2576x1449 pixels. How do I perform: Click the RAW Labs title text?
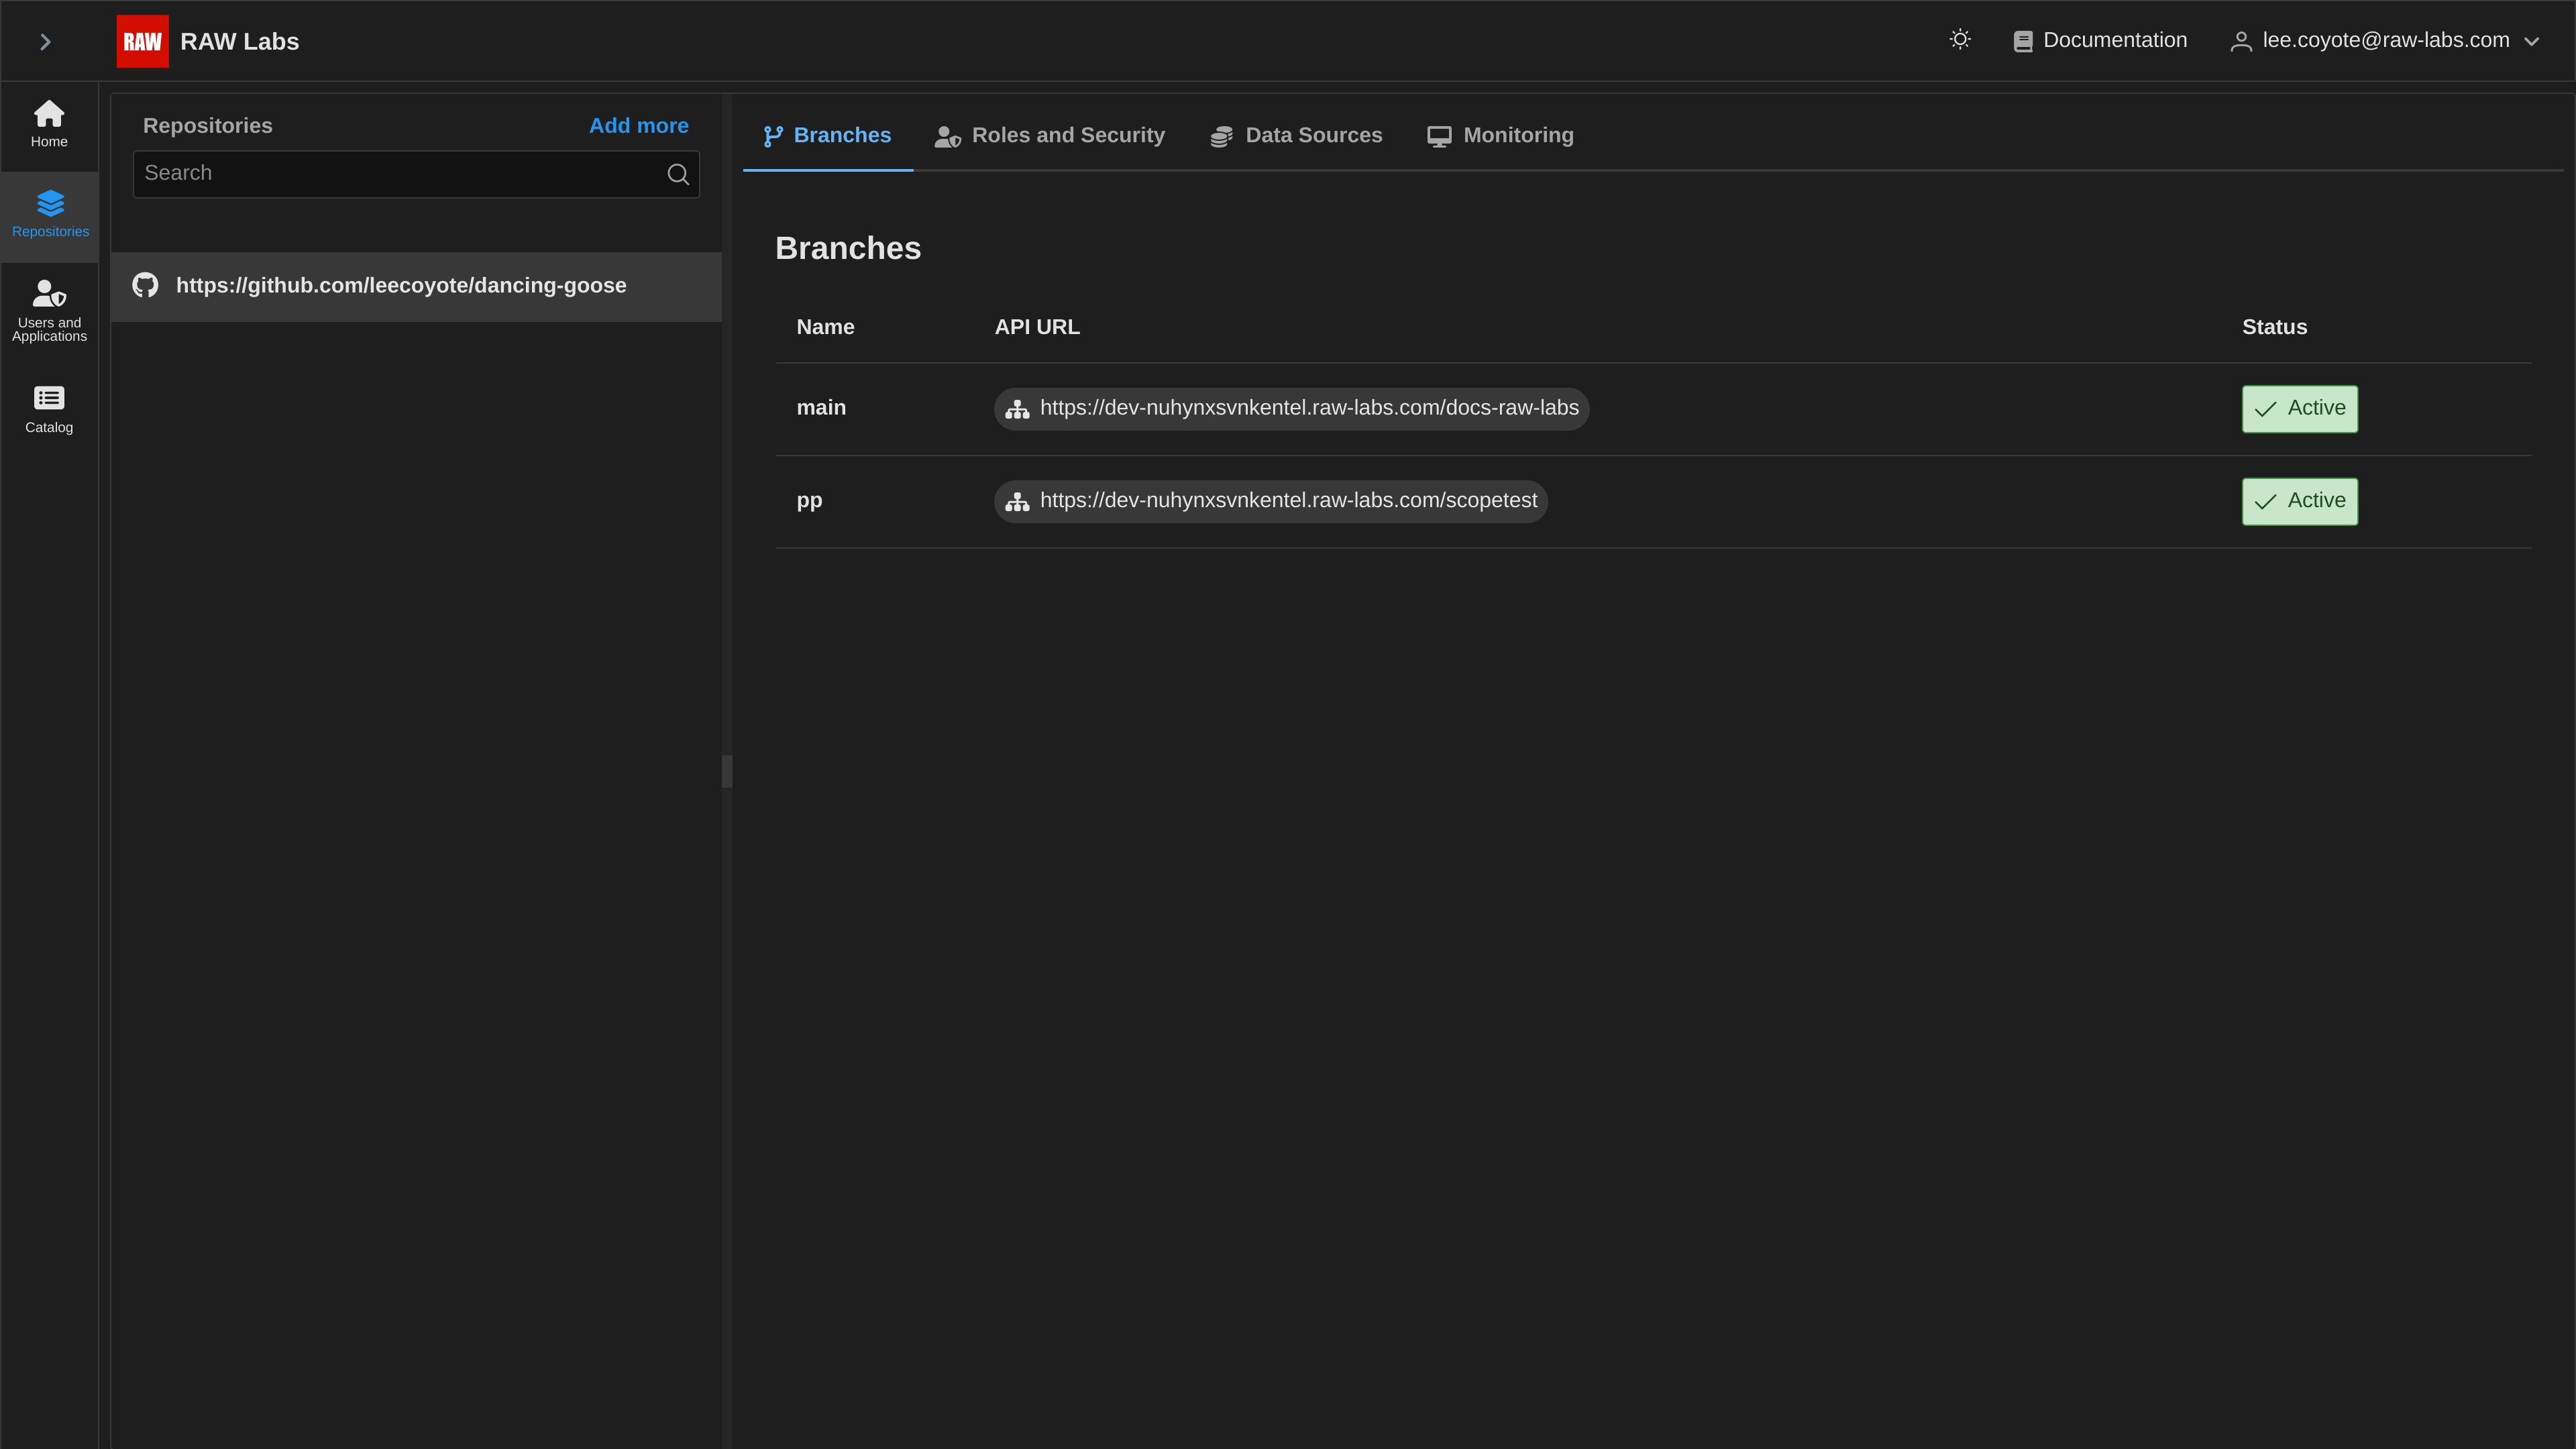pyautogui.click(x=239, y=41)
